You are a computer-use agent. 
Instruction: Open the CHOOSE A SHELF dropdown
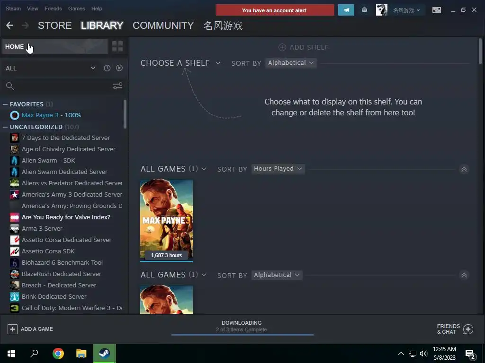coord(180,63)
